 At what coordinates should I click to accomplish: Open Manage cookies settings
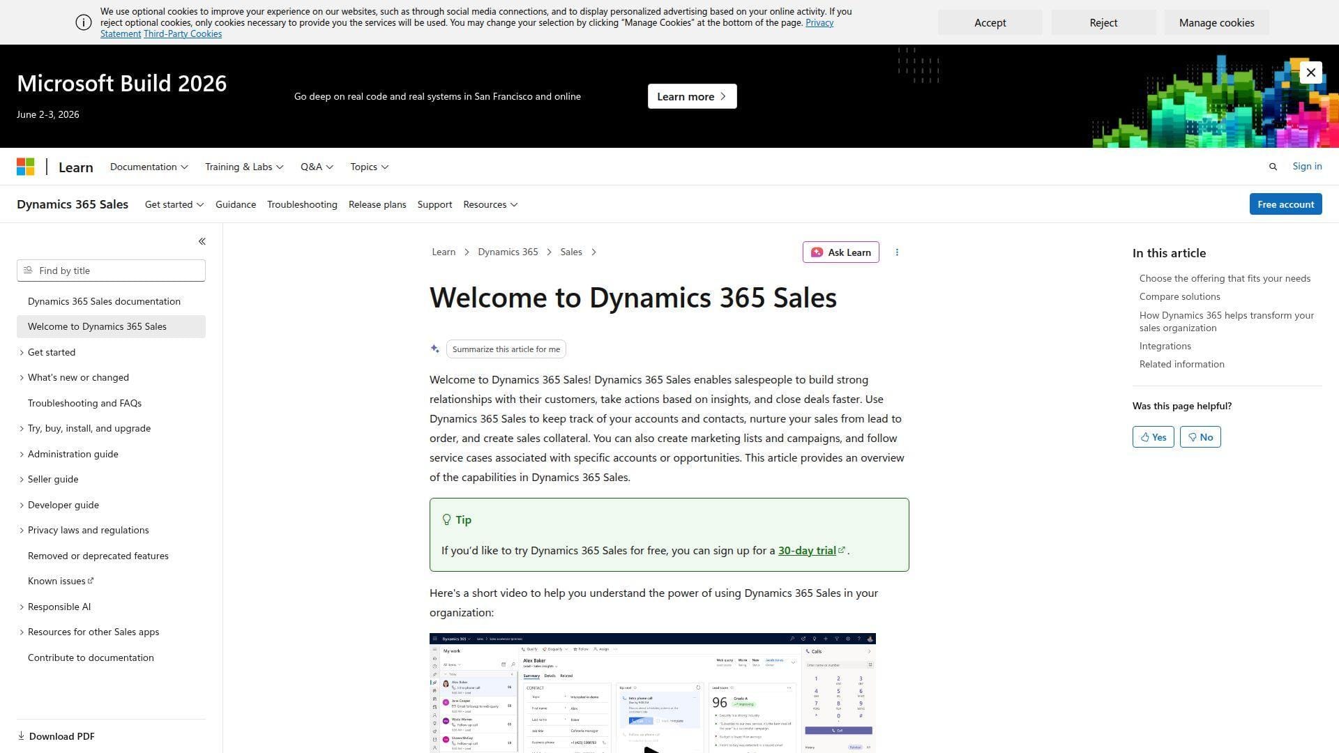pos(1216,22)
